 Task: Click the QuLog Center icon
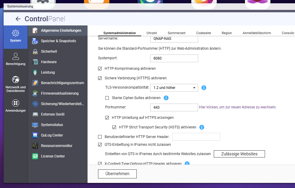pos(35,135)
